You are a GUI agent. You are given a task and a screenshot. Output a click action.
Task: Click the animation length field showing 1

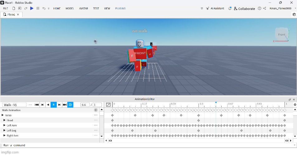tap(97, 105)
